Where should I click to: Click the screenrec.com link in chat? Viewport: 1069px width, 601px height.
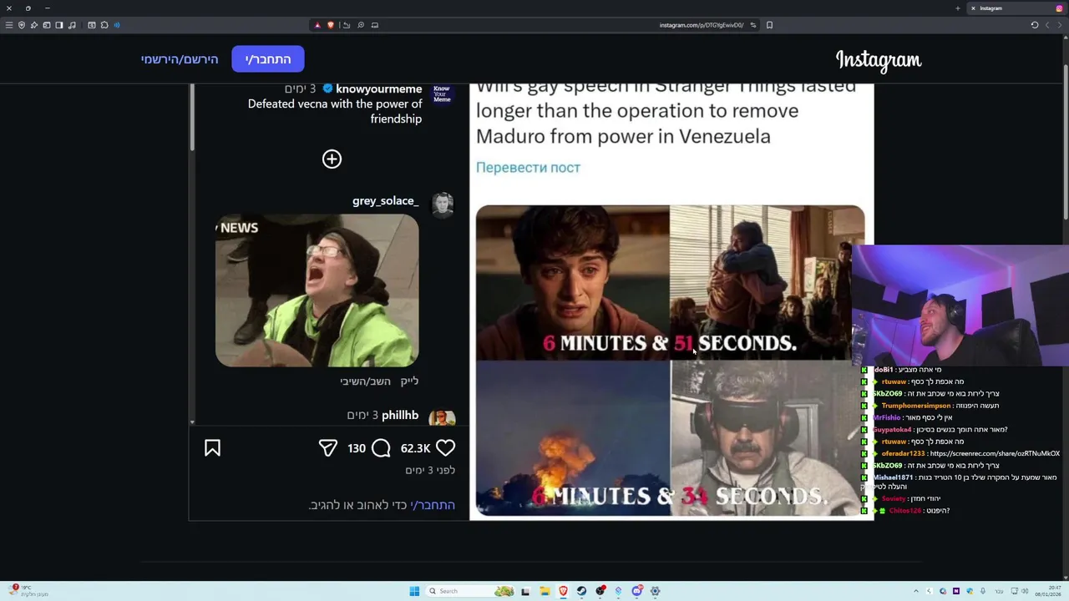(994, 453)
